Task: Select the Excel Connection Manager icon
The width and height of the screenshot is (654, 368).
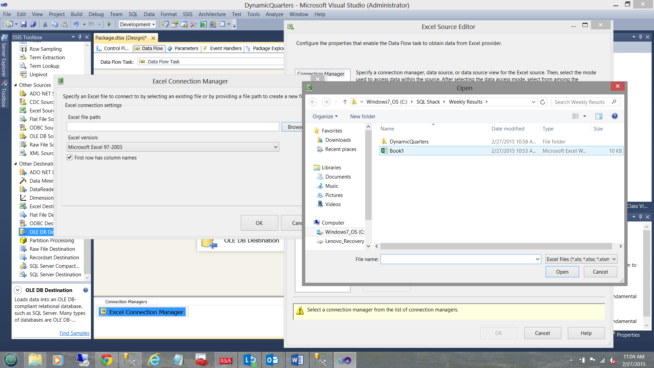Action: pos(104,312)
